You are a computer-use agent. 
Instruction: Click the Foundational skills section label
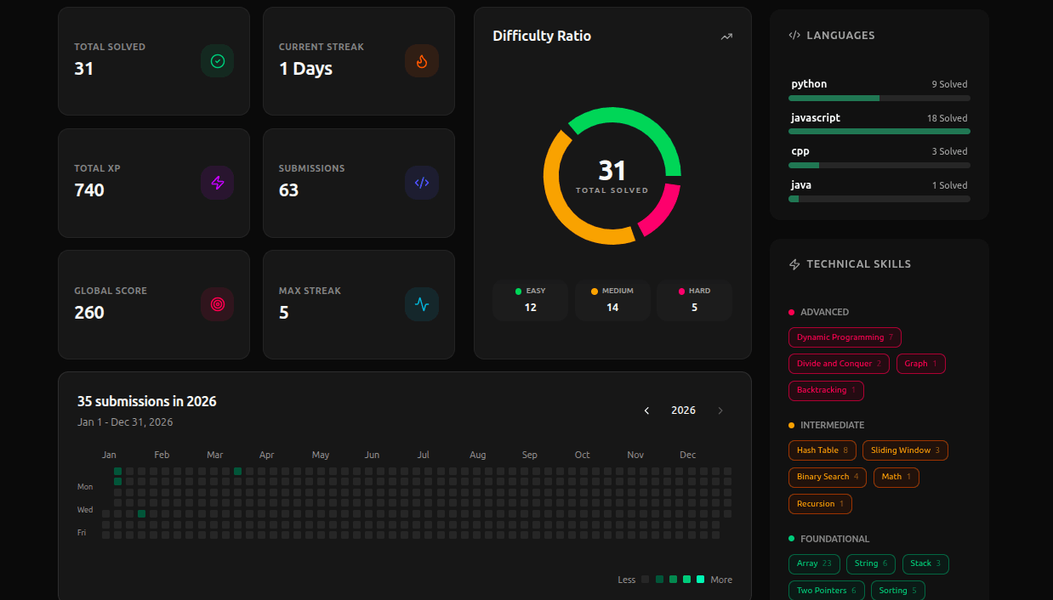click(x=834, y=539)
